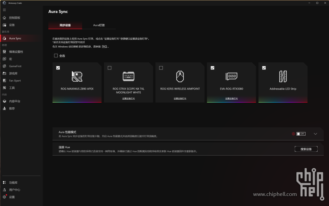Screen dimensions: 329x206
Task: Click the red info icon beside the OFF toggle
Action: point(293,134)
